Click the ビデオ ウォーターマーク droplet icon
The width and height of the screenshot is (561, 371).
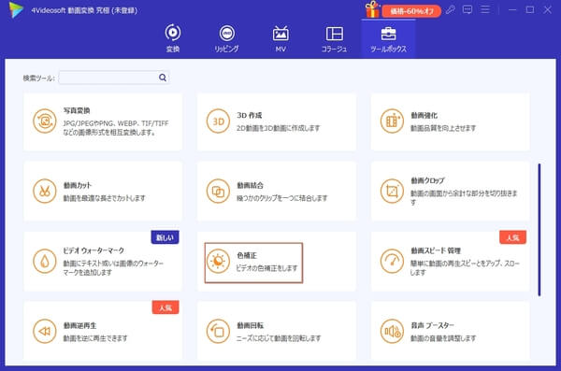click(44, 261)
